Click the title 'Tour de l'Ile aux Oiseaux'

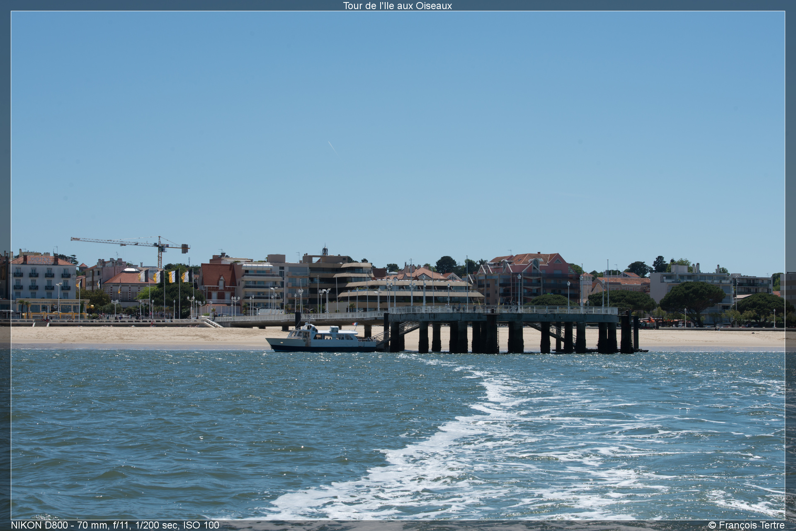pyautogui.click(x=397, y=6)
